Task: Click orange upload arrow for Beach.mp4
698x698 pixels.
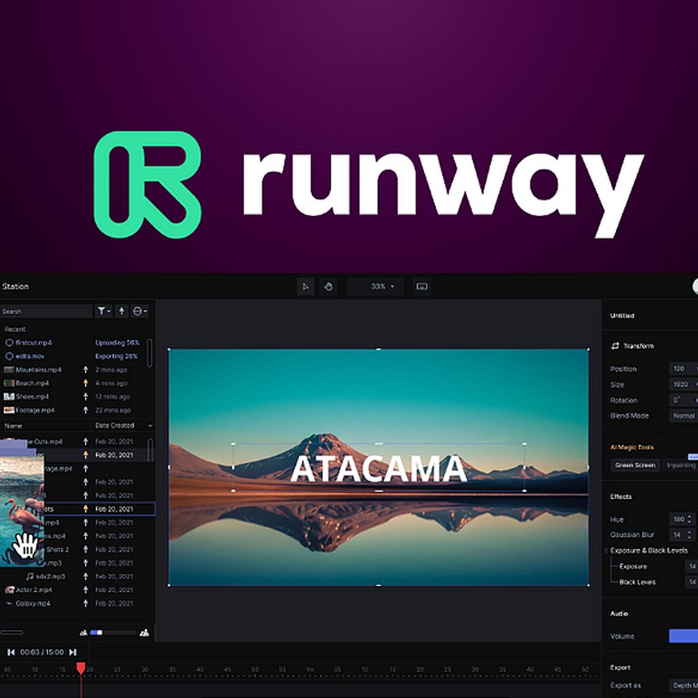Action: pyautogui.click(x=85, y=383)
